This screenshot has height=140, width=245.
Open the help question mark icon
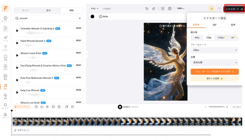coord(170,8)
